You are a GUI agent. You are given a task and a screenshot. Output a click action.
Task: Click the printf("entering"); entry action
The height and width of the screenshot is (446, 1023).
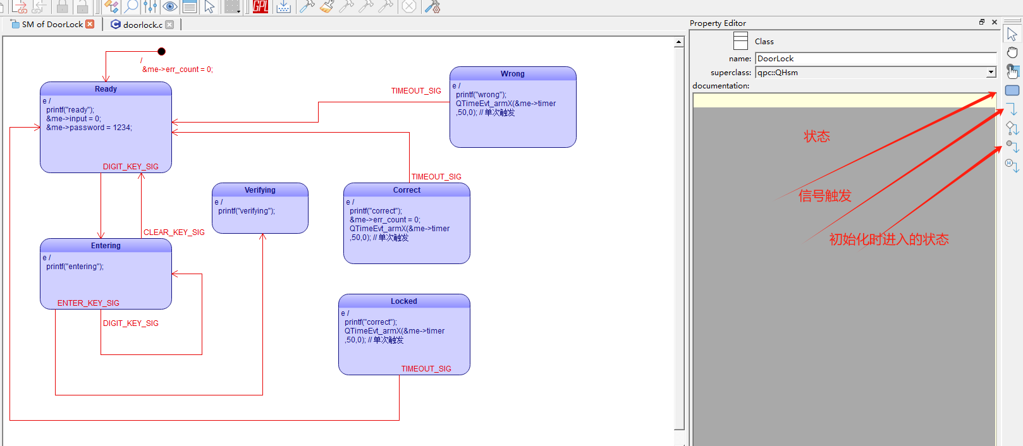click(x=75, y=267)
